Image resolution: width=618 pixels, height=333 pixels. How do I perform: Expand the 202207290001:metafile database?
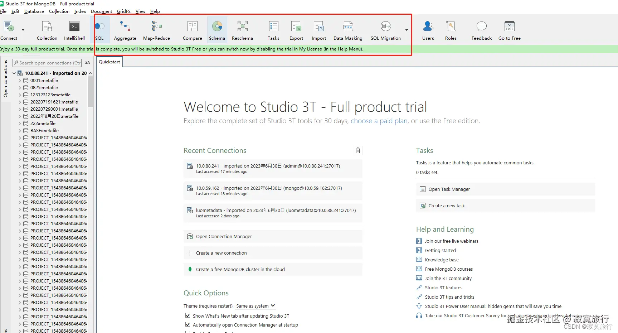20,109
